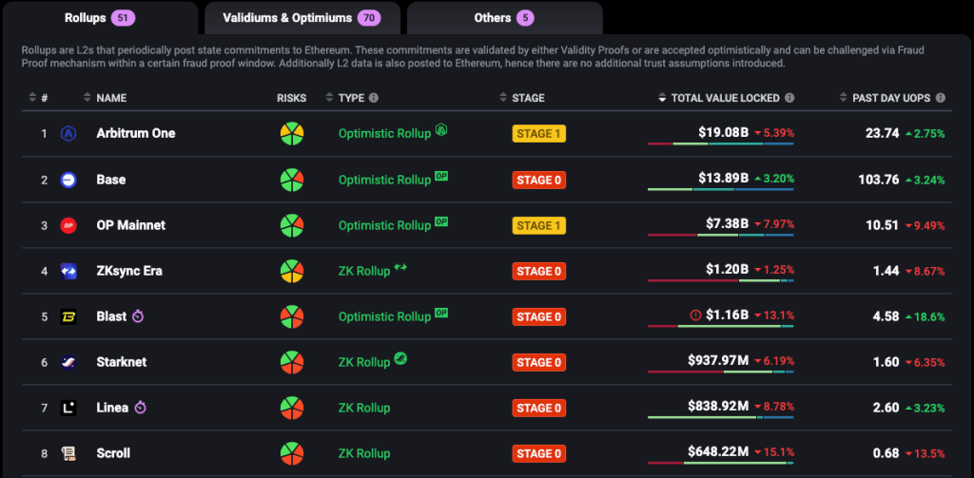Select the Rollups tab
This screenshot has width=974, height=478.
[x=99, y=18]
